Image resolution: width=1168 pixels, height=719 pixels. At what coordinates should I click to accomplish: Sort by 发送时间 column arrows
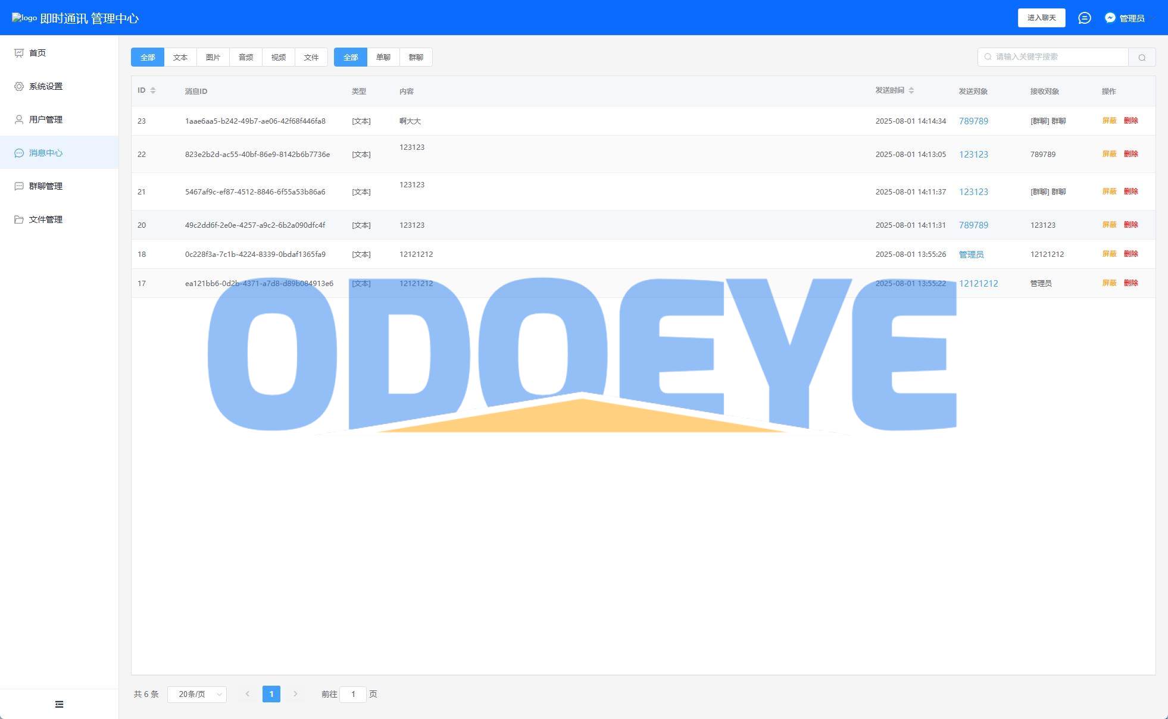point(911,90)
